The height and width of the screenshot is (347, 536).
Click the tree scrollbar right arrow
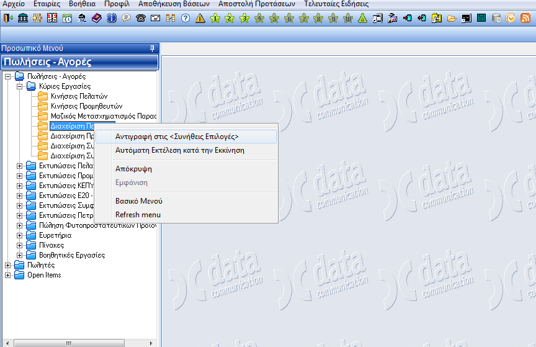[151, 343]
